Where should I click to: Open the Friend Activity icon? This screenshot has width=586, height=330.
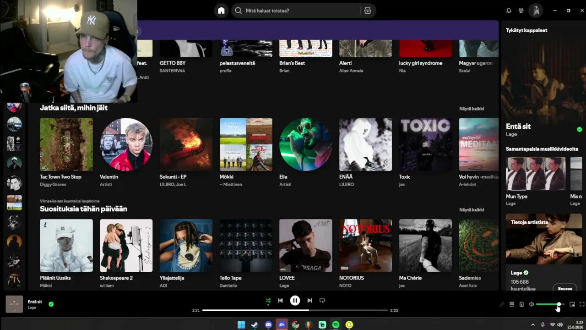click(x=521, y=11)
